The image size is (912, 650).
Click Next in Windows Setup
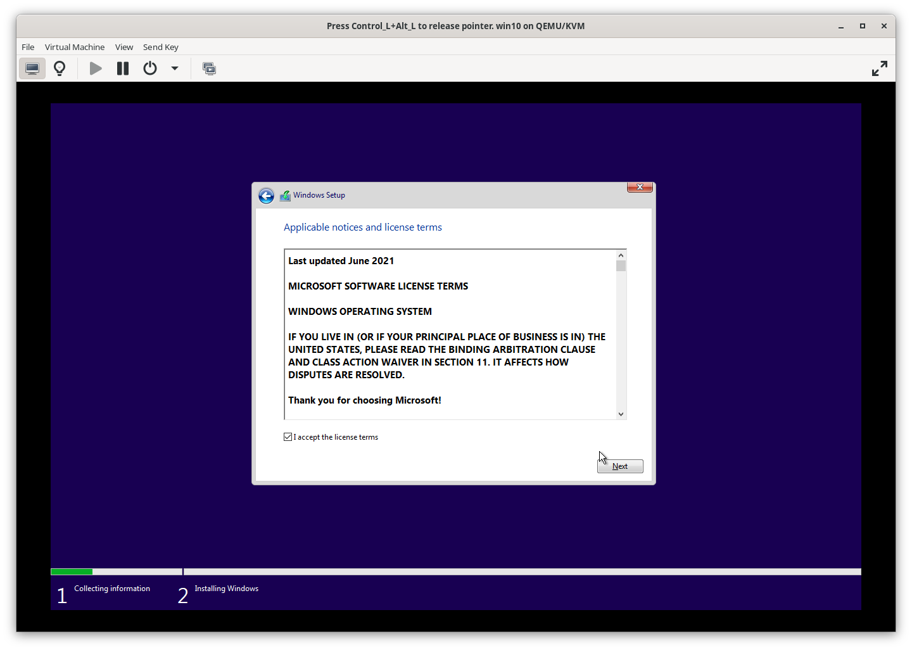click(620, 466)
